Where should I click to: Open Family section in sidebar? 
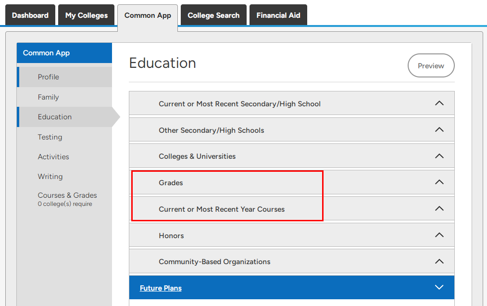[x=64, y=97]
